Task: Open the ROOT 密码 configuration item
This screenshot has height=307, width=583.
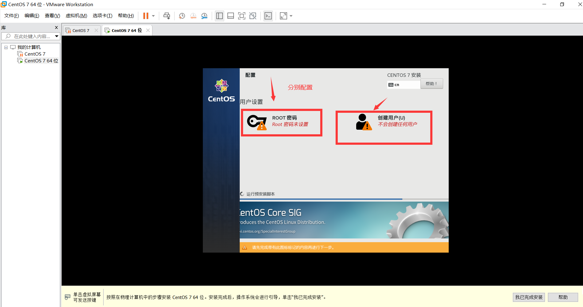Action: point(282,122)
